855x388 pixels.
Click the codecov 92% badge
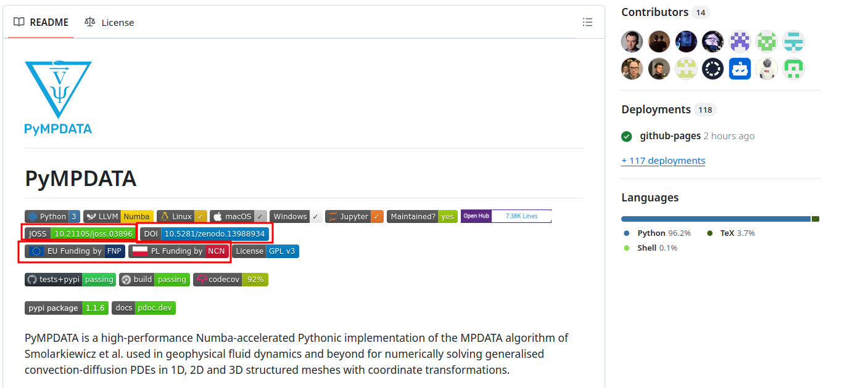[x=231, y=280]
